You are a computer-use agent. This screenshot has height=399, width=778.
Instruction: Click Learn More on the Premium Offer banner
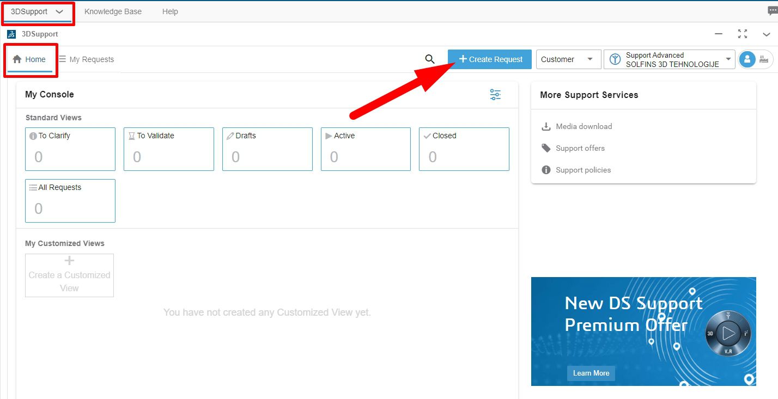[x=591, y=373]
